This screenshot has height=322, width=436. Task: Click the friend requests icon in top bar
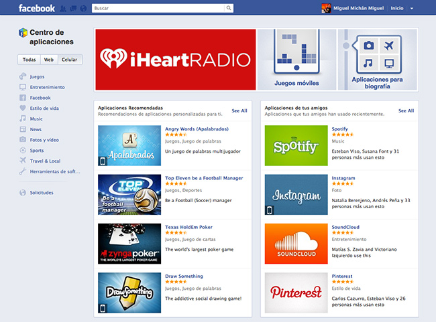[63, 9]
